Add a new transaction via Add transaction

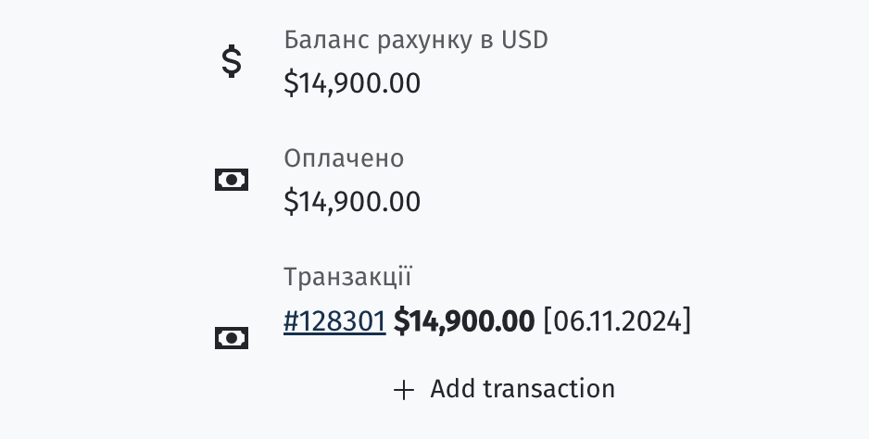[504, 389]
